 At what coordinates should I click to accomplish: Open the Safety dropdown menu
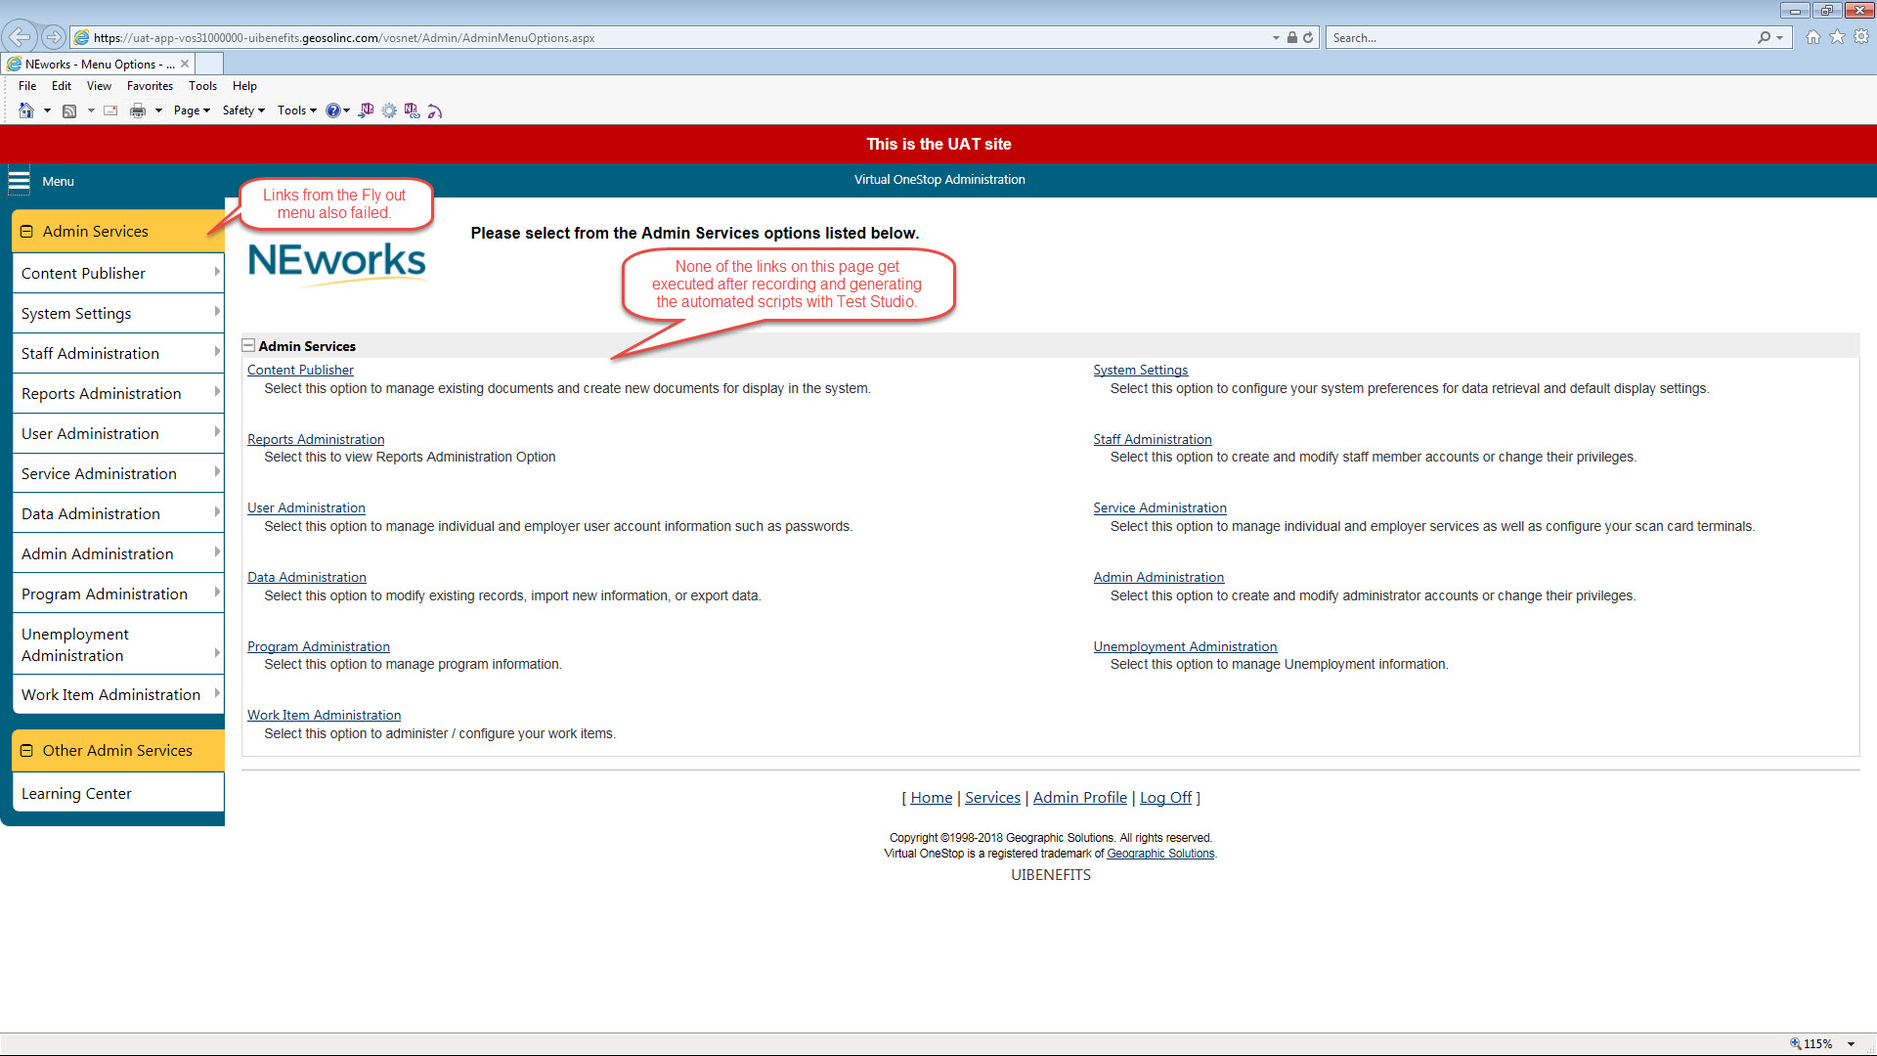click(243, 110)
